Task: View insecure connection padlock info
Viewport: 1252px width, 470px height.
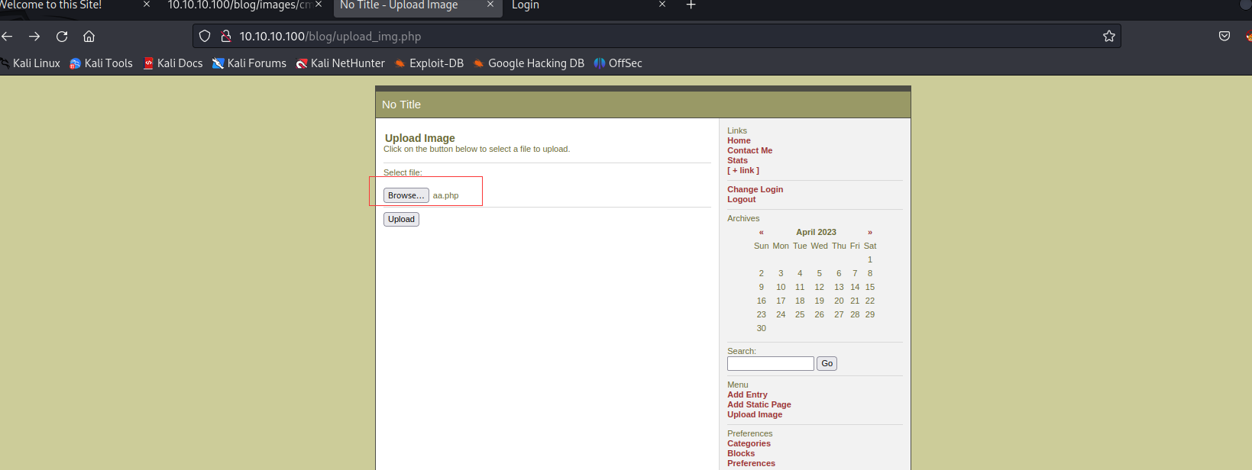Action: [226, 36]
